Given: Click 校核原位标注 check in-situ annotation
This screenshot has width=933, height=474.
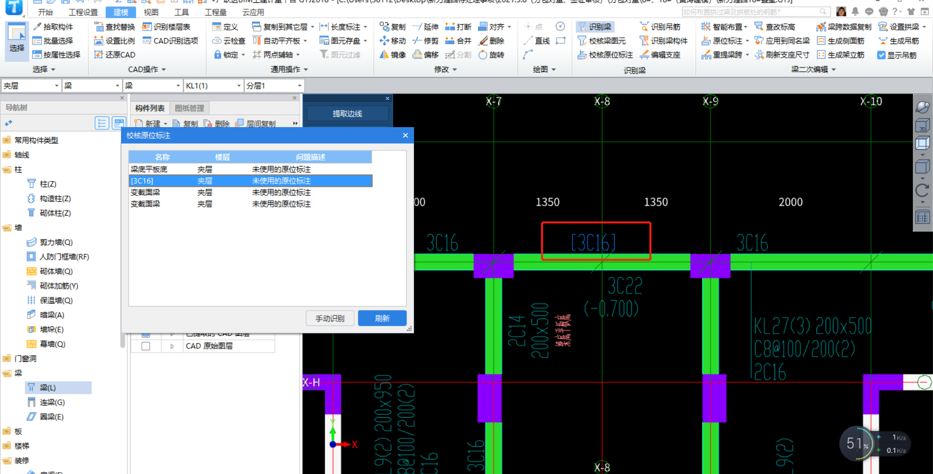Looking at the screenshot, I should pos(605,55).
